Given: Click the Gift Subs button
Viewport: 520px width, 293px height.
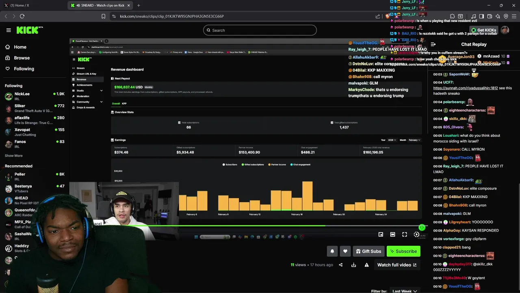Looking at the screenshot, I should (x=368, y=251).
